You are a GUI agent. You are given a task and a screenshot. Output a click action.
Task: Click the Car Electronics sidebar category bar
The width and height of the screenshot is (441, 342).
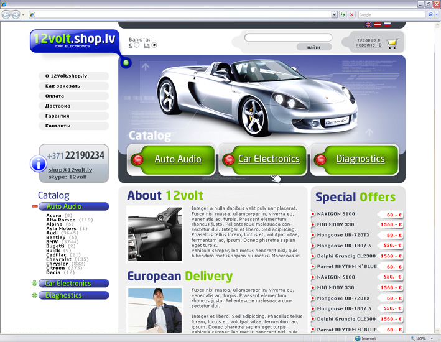pos(73,283)
